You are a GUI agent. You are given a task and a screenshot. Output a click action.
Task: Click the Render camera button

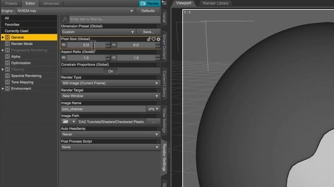tap(150, 4)
